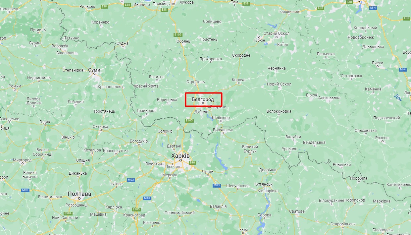Click the Шебекіно town label

221,118
